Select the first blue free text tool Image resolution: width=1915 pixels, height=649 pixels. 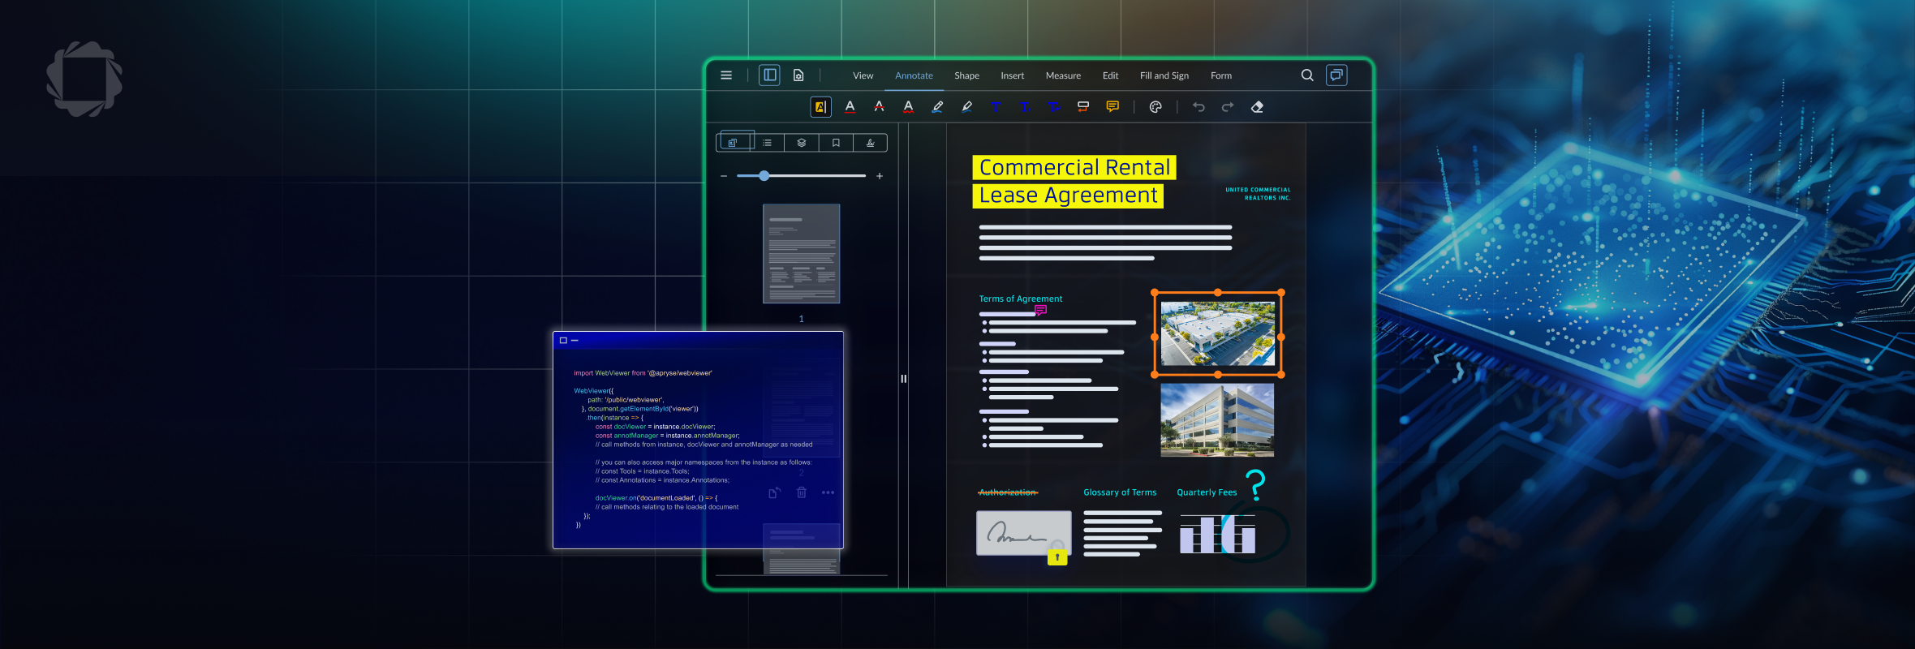click(x=996, y=107)
